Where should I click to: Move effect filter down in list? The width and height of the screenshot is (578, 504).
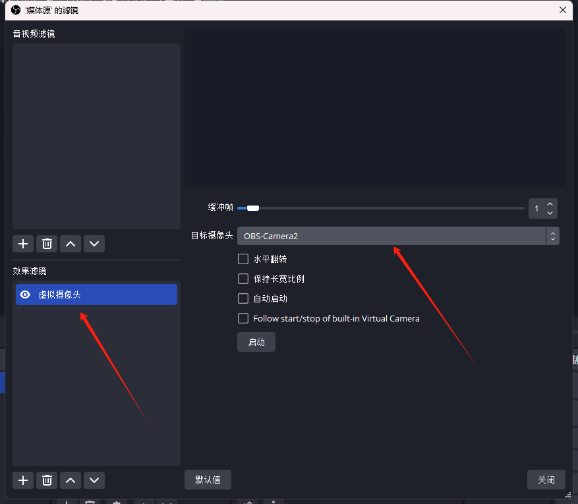point(94,480)
